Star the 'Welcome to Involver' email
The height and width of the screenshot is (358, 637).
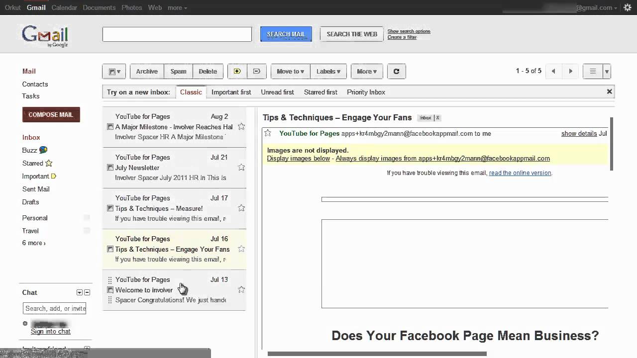[x=241, y=289]
